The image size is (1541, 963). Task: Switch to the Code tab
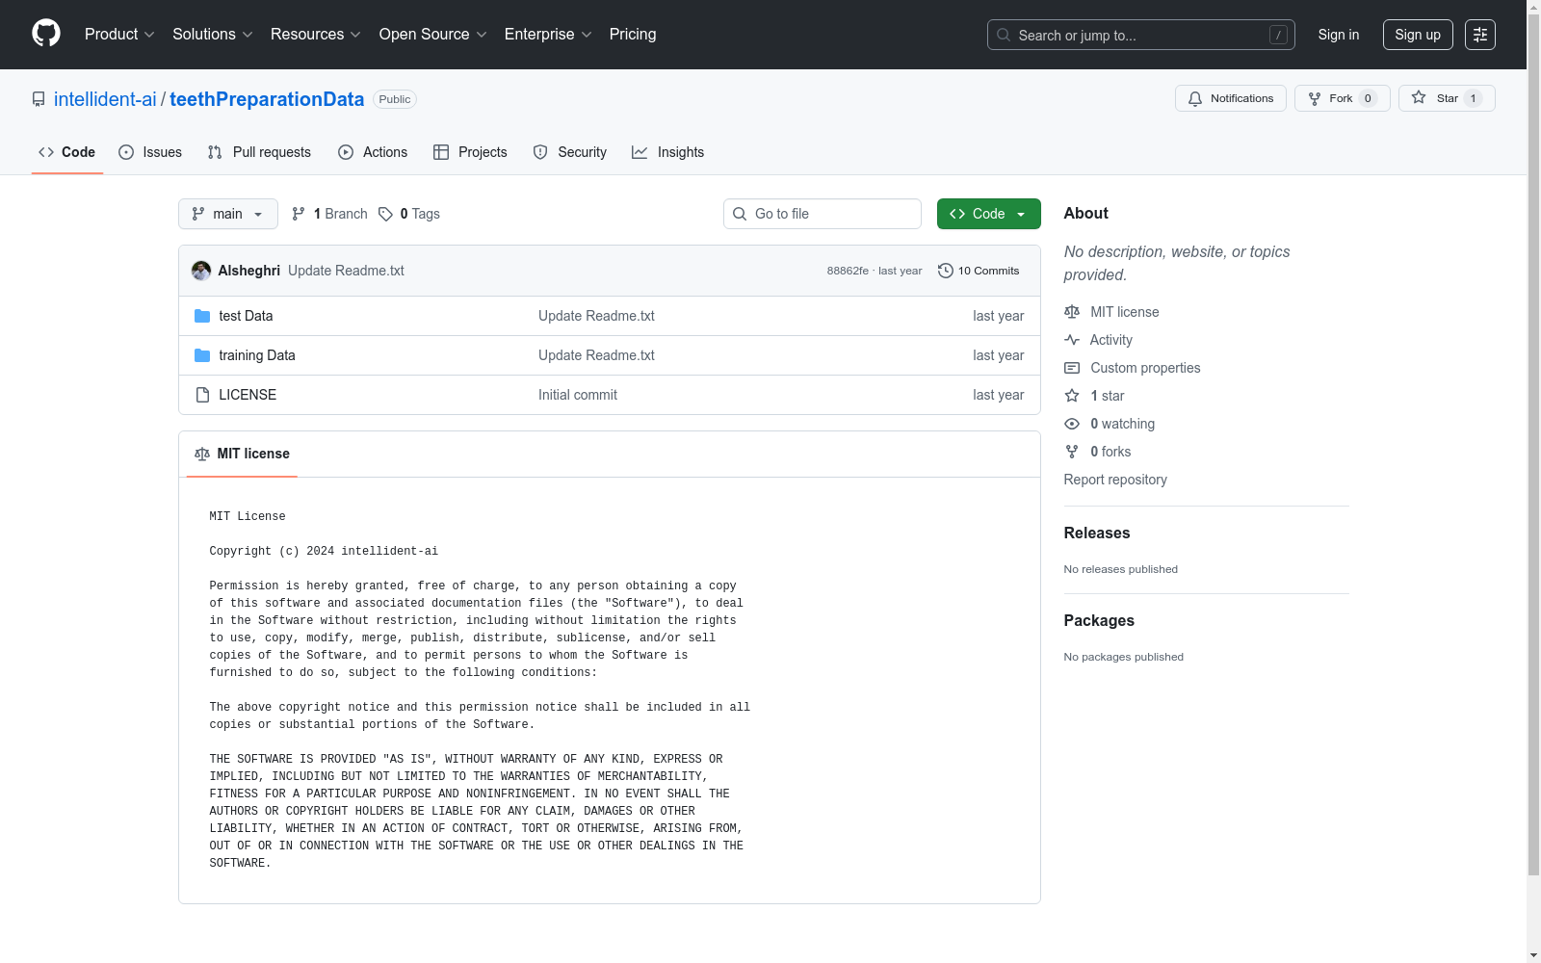click(x=67, y=152)
